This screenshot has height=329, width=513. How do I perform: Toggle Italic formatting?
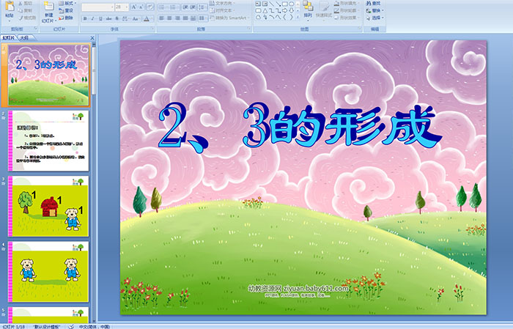92,18
